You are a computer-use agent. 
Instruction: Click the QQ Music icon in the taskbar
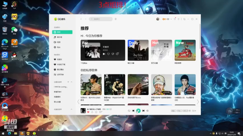(34, 134)
